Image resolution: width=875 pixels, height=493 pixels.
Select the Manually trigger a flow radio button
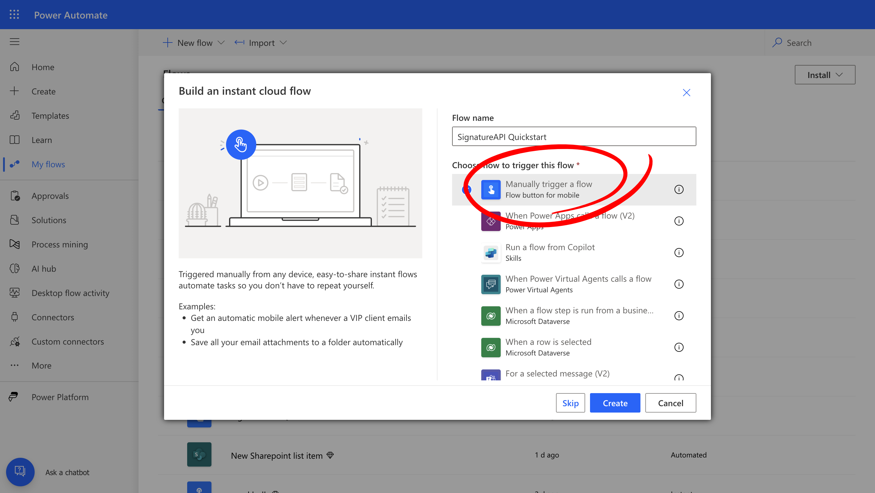click(467, 190)
